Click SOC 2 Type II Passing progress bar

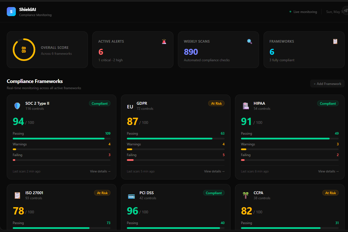tap(62, 139)
